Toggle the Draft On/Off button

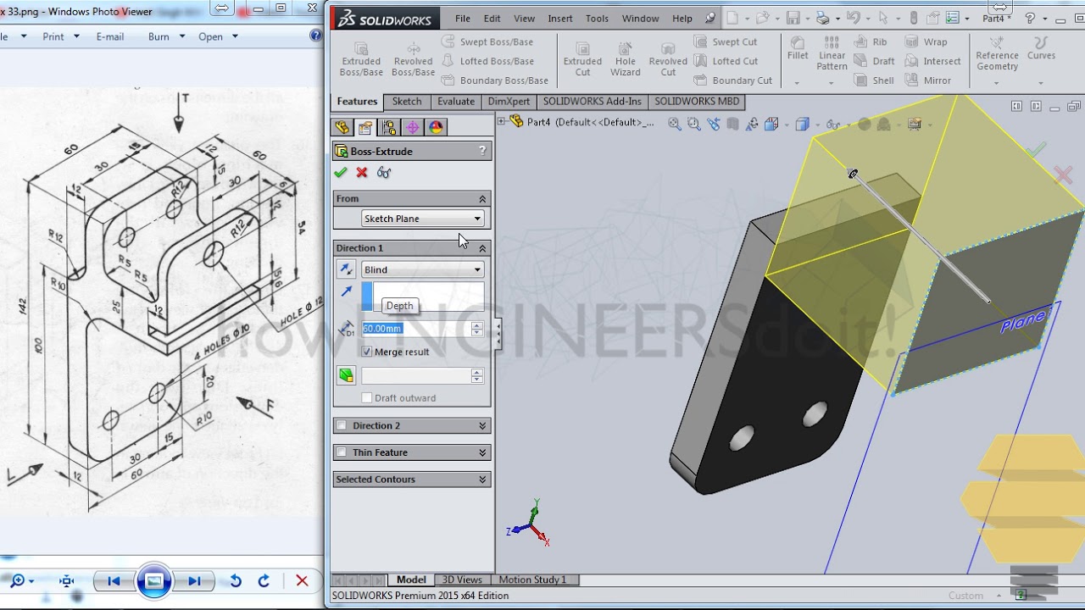[346, 375]
